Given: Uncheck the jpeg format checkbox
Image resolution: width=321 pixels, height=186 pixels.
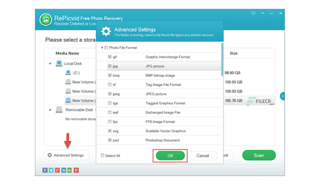Looking at the screenshot, I should tap(110, 94).
